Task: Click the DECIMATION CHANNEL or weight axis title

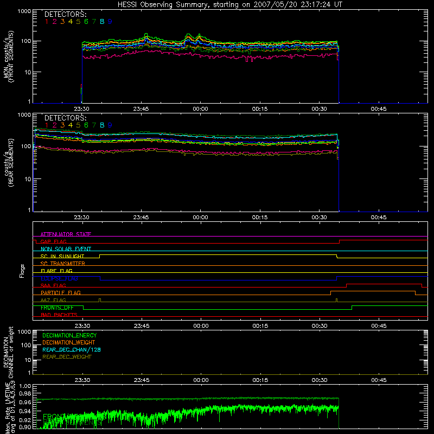Action: point(9,352)
